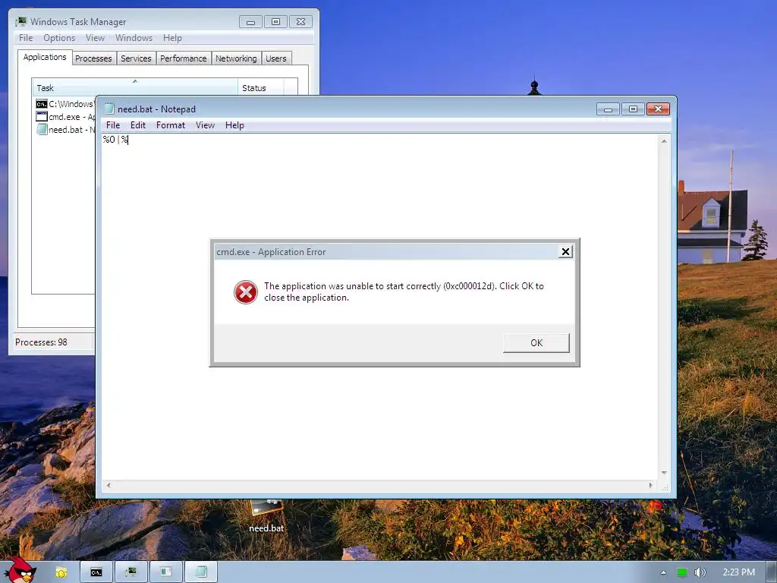Click the command prompt icon in task list
Screen dimensions: 777x583
tap(41, 104)
